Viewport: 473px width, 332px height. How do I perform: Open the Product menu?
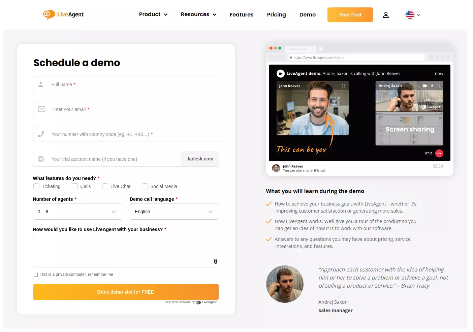click(153, 14)
